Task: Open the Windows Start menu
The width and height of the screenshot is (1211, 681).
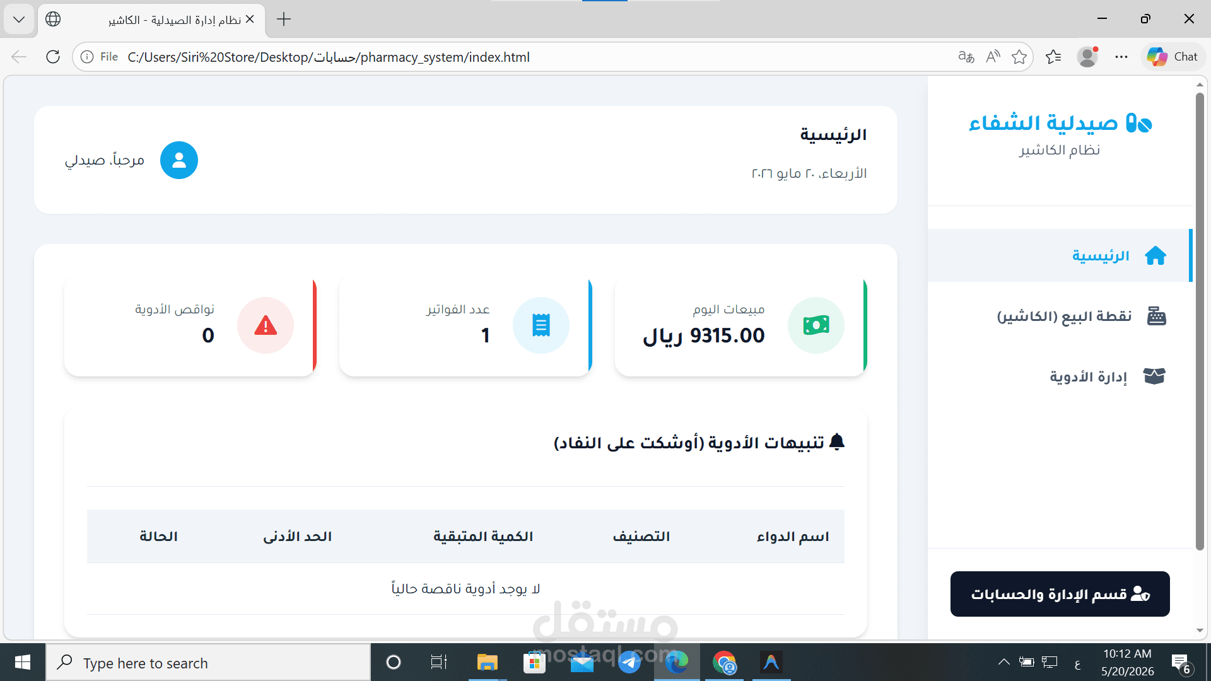Action: (x=23, y=662)
